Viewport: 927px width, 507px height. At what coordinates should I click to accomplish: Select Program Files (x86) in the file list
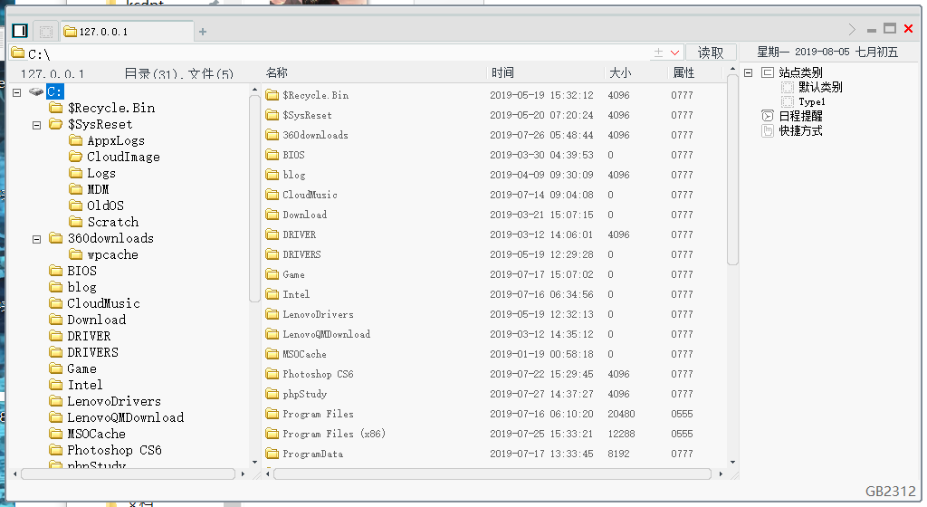[334, 434]
